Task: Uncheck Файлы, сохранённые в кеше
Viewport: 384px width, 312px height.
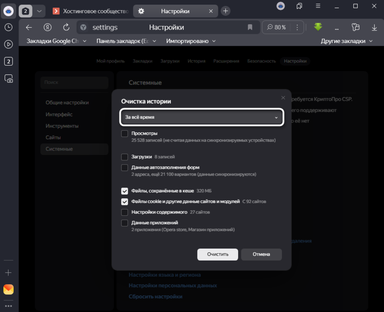Action: point(125,191)
